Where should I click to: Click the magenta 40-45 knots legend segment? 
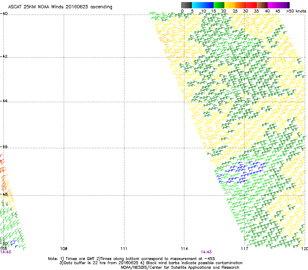(274, 5)
